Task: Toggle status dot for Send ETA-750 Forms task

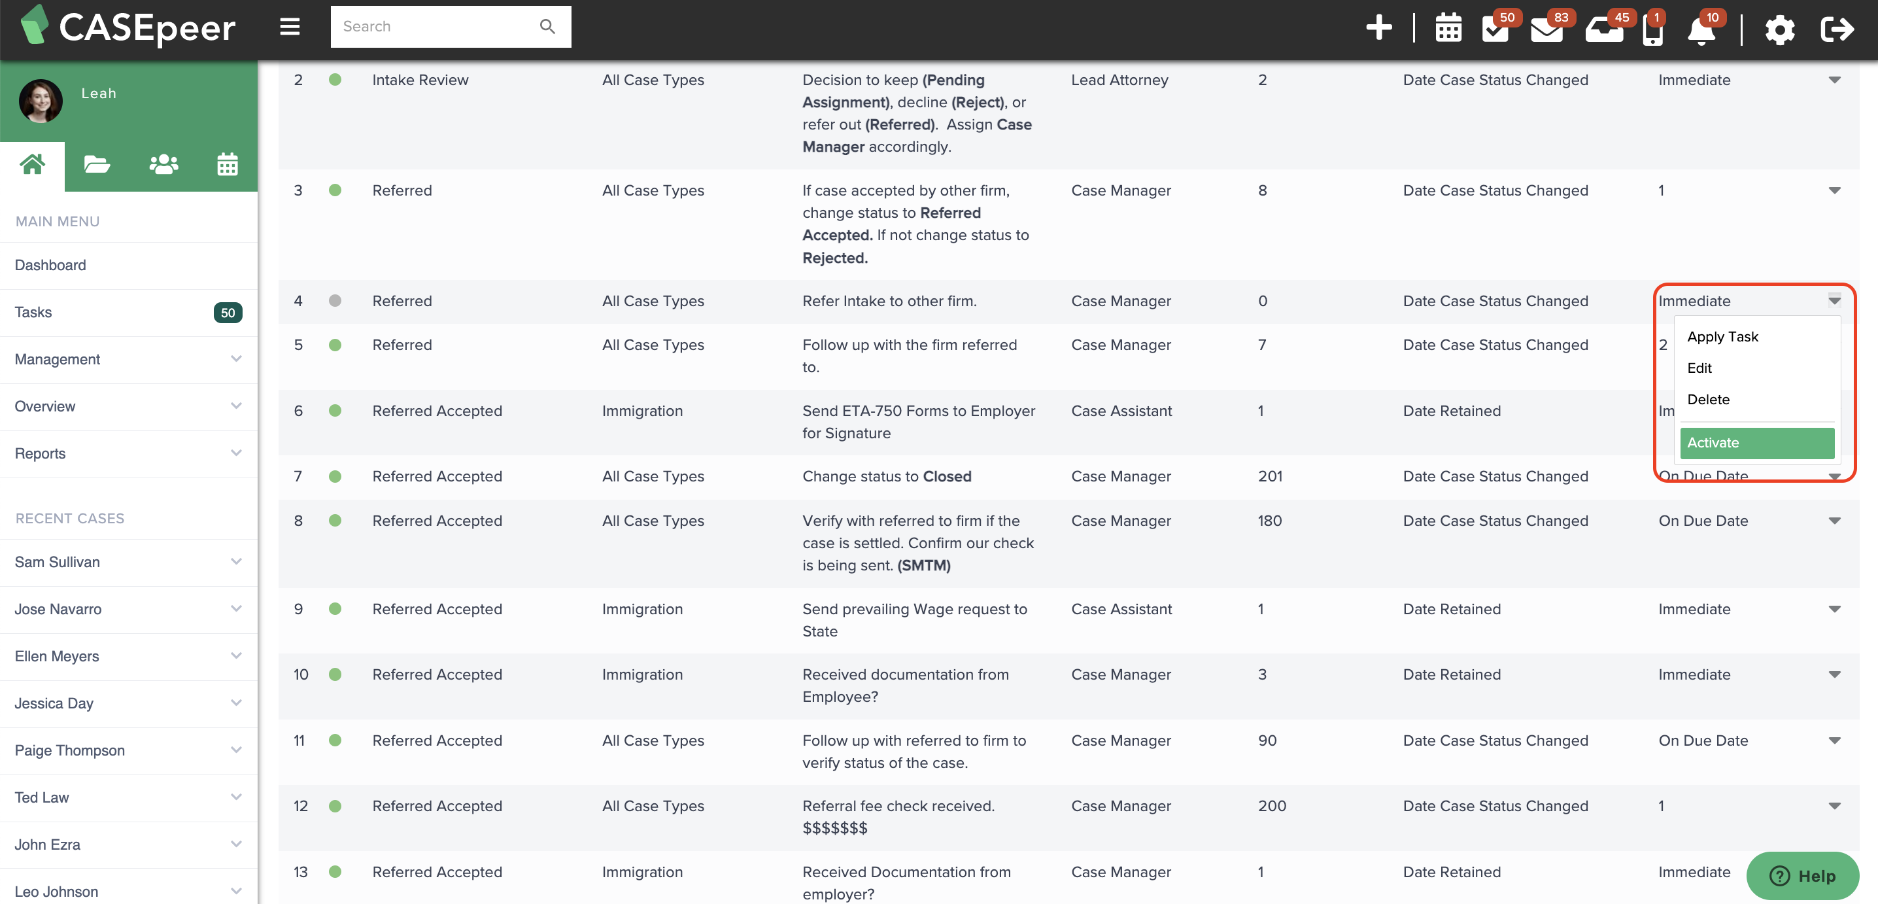Action: tap(336, 410)
